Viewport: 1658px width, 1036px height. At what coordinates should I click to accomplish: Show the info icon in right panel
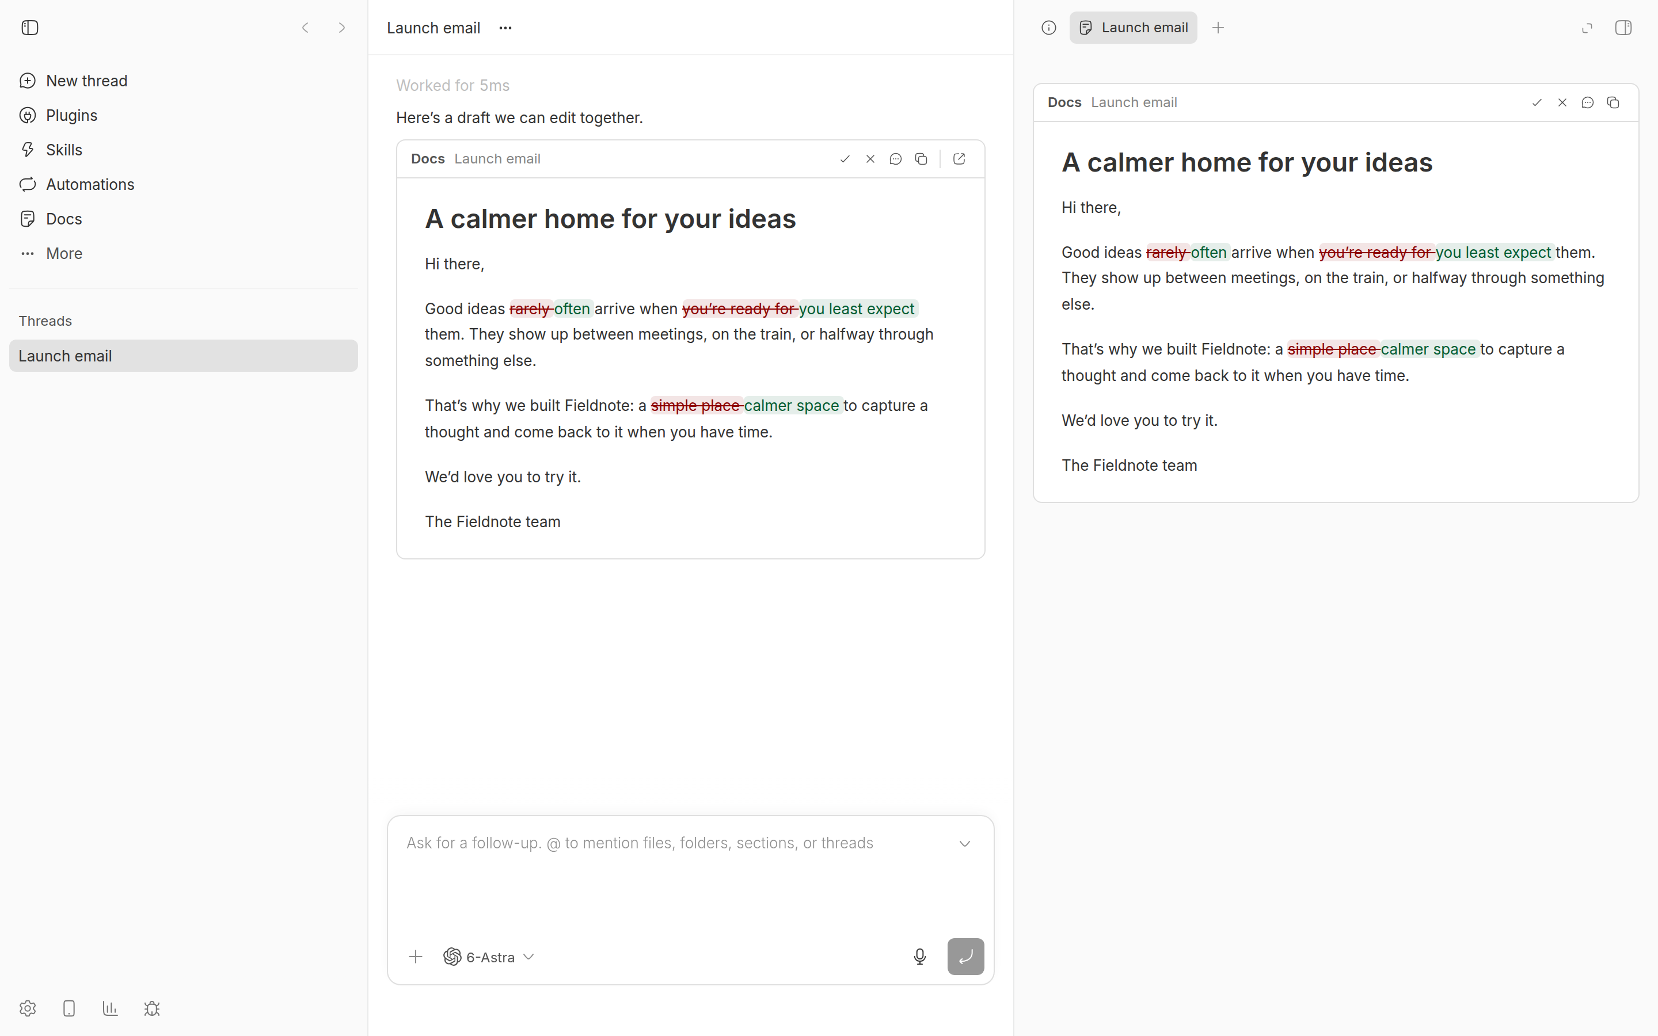(1048, 28)
